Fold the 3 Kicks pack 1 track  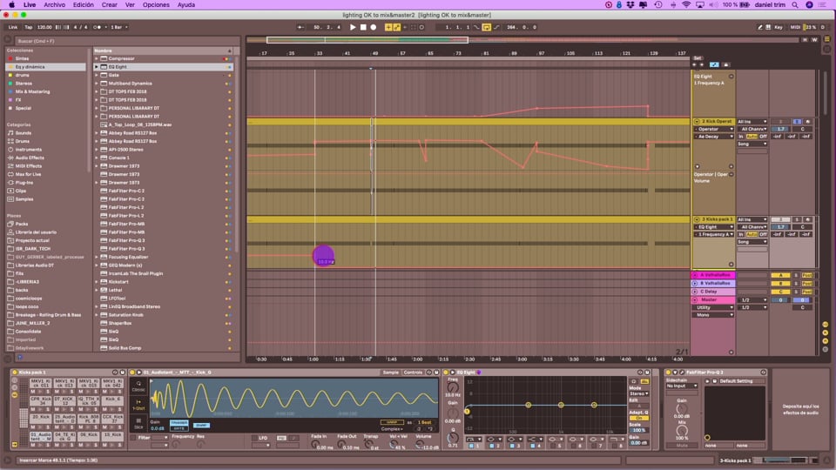[x=697, y=219]
